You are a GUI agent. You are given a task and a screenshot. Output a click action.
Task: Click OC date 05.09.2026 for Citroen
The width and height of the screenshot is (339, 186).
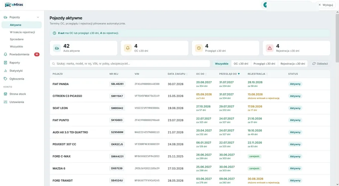tap(204, 94)
